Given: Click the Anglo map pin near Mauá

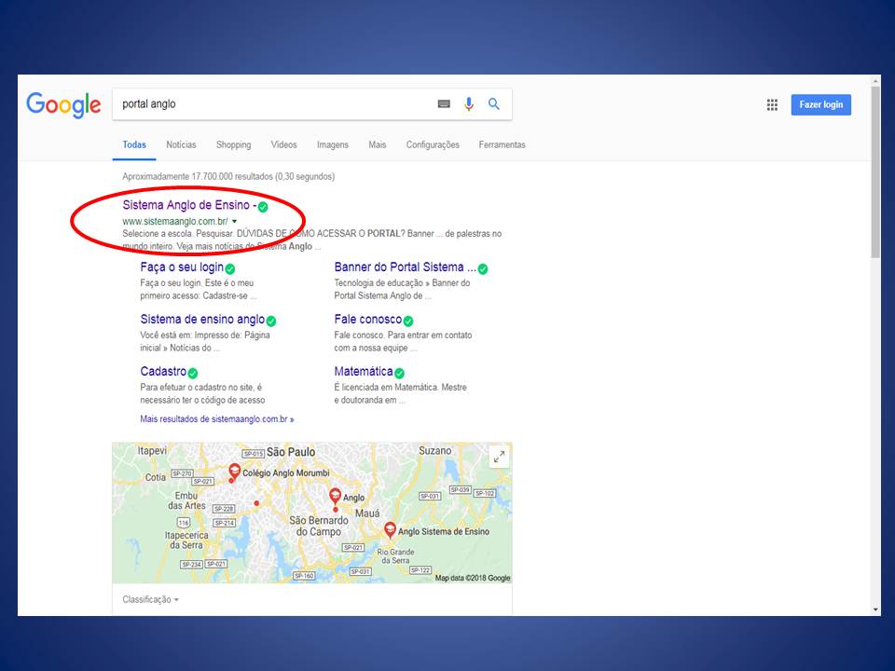Looking at the screenshot, I should [335, 496].
